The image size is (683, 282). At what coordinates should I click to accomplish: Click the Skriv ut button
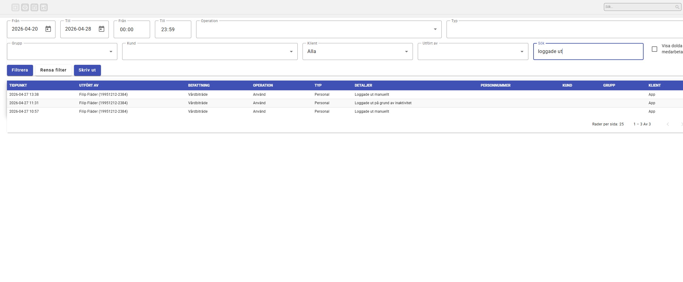(x=87, y=70)
